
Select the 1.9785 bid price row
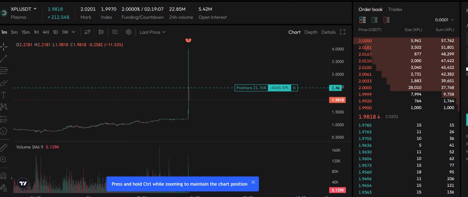(x=406, y=125)
